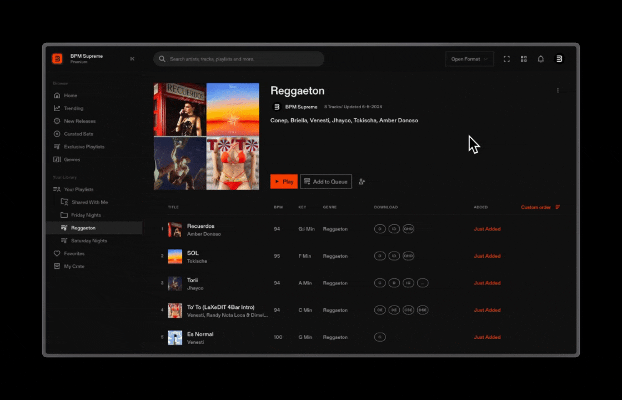Download QHD version of SOL
Image resolution: width=622 pixels, height=400 pixels.
pyautogui.click(x=408, y=256)
